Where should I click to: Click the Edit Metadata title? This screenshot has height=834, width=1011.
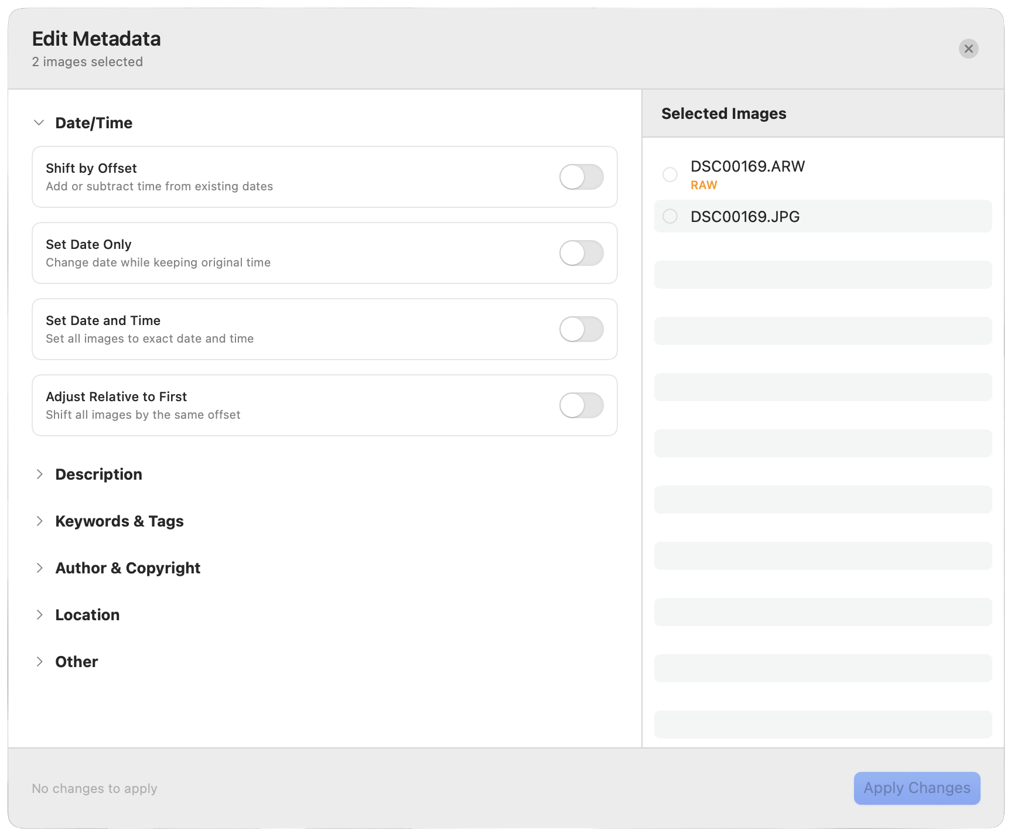tap(96, 39)
